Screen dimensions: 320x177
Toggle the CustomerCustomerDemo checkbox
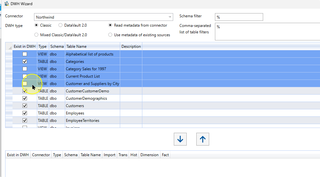point(25,91)
